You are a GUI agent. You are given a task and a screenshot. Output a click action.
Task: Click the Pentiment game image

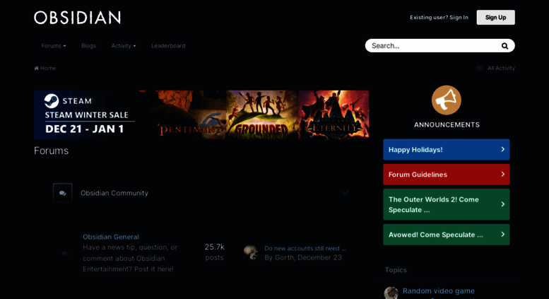click(x=191, y=115)
